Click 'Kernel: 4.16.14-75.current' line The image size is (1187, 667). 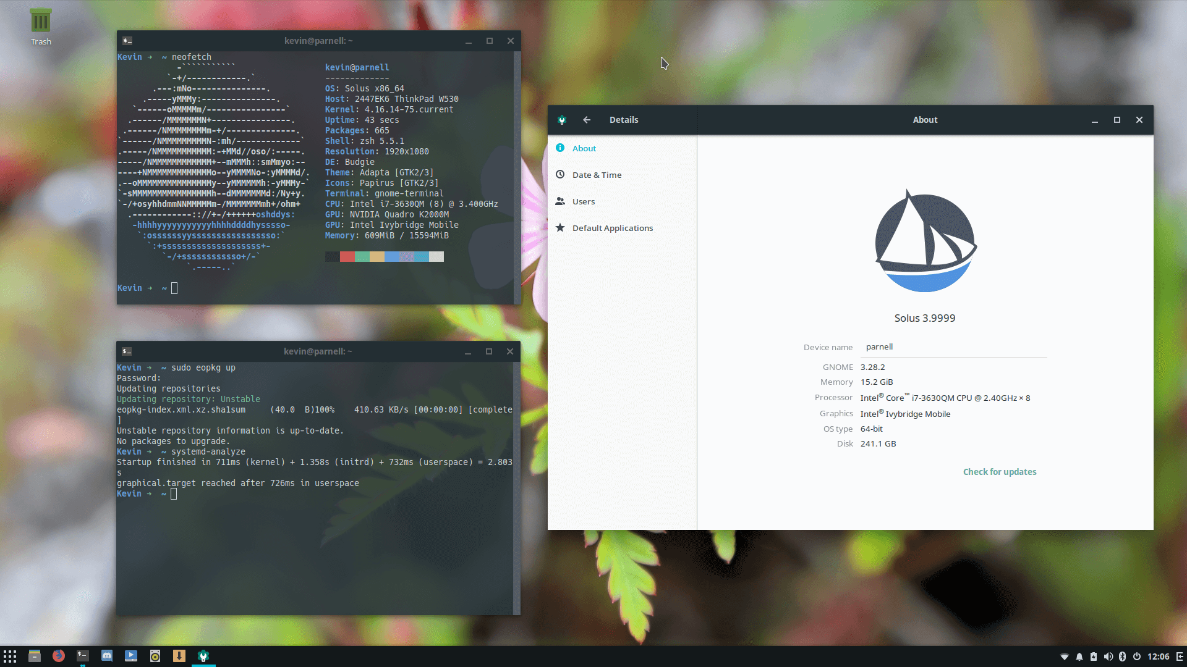click(x=389, y=109)
